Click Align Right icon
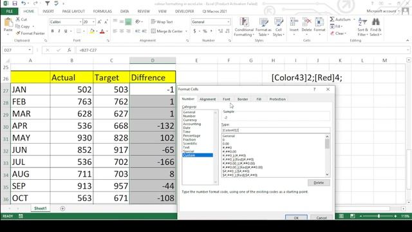412x232 pixels. click(x=128, y=31)
